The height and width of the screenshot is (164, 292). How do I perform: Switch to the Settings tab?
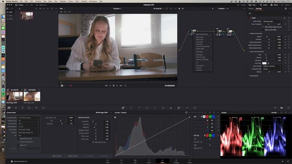259,9
